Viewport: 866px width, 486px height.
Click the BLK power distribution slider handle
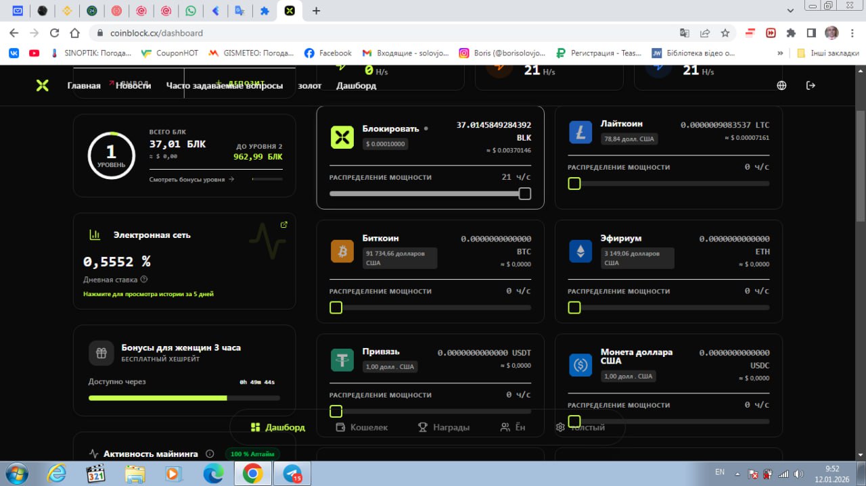tap(524, 194)
